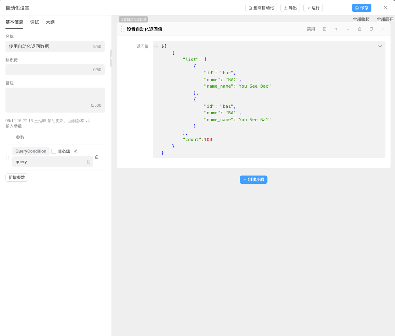Add a parameter using 新增参数

(x=16, y=178)
